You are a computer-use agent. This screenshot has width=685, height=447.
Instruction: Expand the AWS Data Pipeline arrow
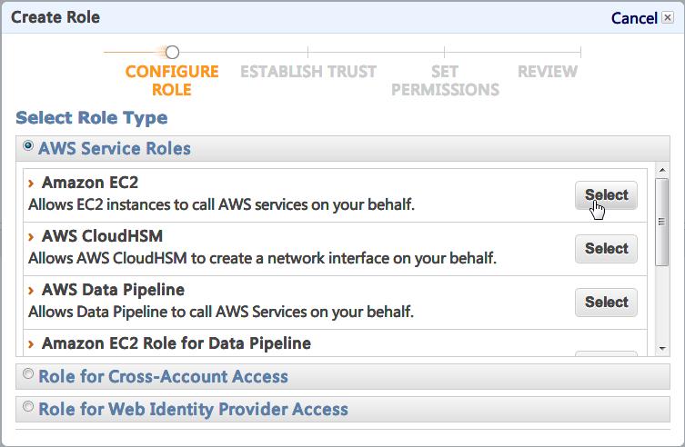[x=32, y=291]
